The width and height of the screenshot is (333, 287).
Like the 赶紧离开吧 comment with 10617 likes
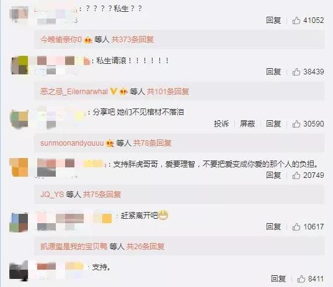(x=296, y=227)
